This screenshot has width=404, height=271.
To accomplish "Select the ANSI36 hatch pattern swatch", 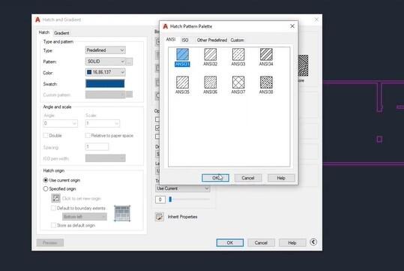I will 210,83.
